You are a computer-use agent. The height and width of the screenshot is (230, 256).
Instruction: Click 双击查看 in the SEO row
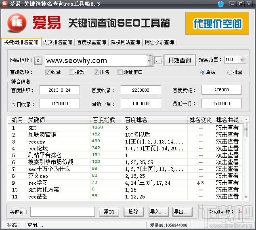227,128
